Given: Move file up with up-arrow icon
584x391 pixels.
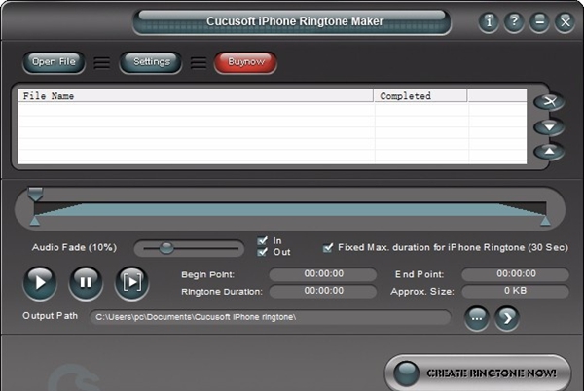Looking at the screenshot, I should coord(549,152).
